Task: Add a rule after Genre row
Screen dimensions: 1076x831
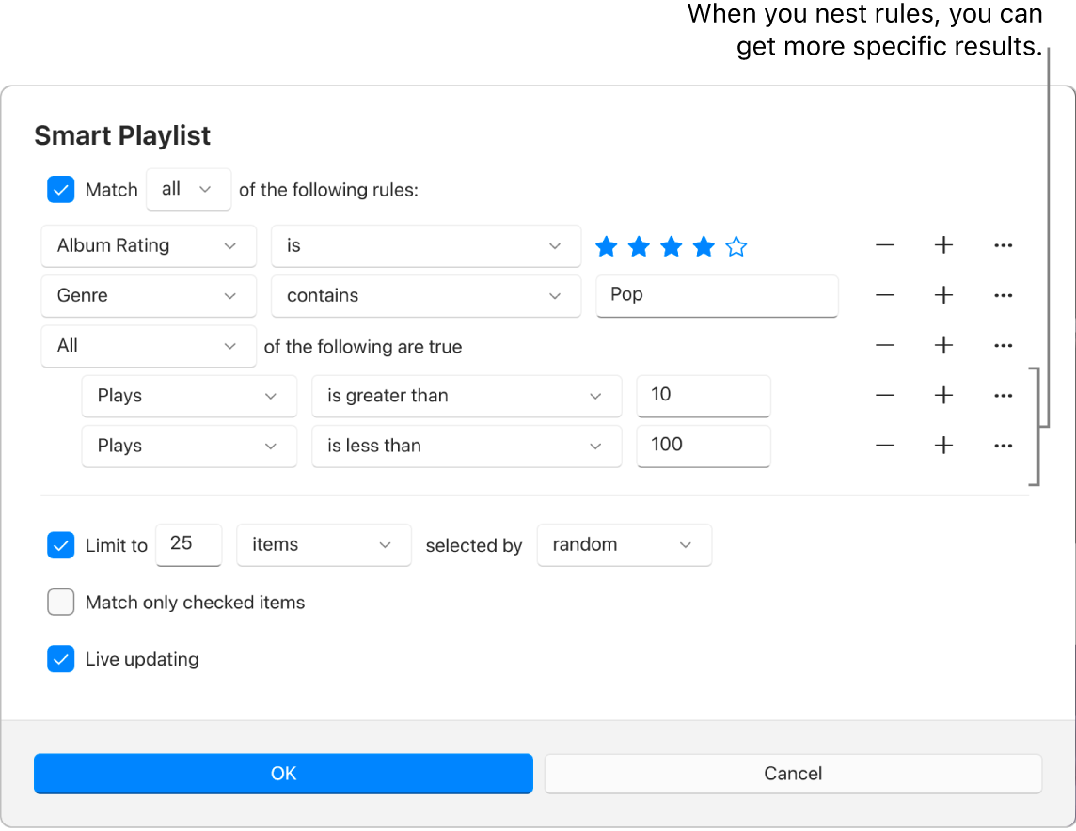Action: (x=943, y=295)
